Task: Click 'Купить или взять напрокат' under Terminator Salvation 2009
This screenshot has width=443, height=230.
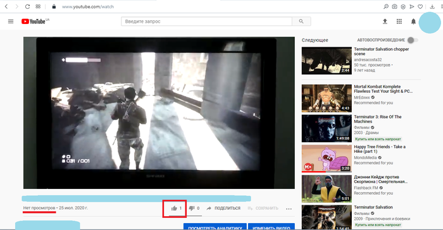Action: 378,225
